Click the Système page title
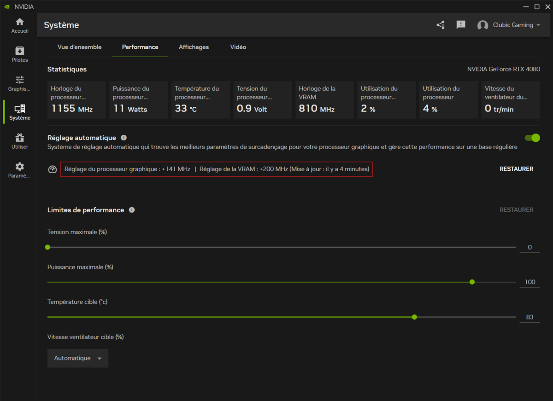Viewport: 553px width, 401px height. tap(61, 25)
